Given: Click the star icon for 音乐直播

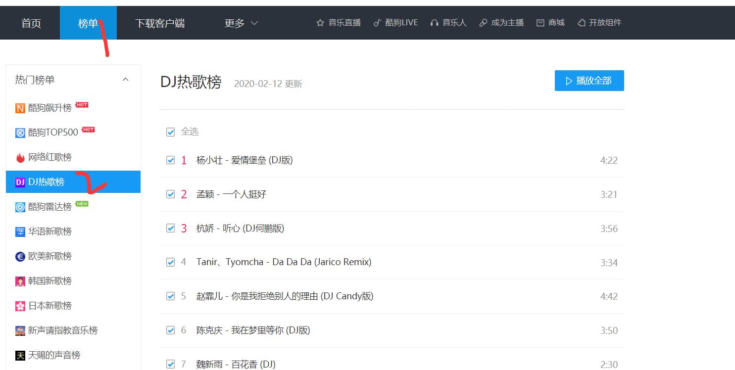Looking at the screenshot, I should point(320,23).
